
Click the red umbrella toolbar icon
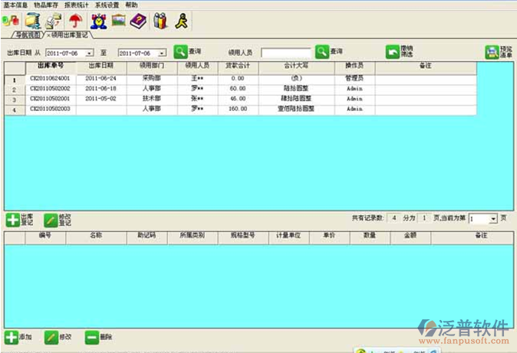coord(75,21)
